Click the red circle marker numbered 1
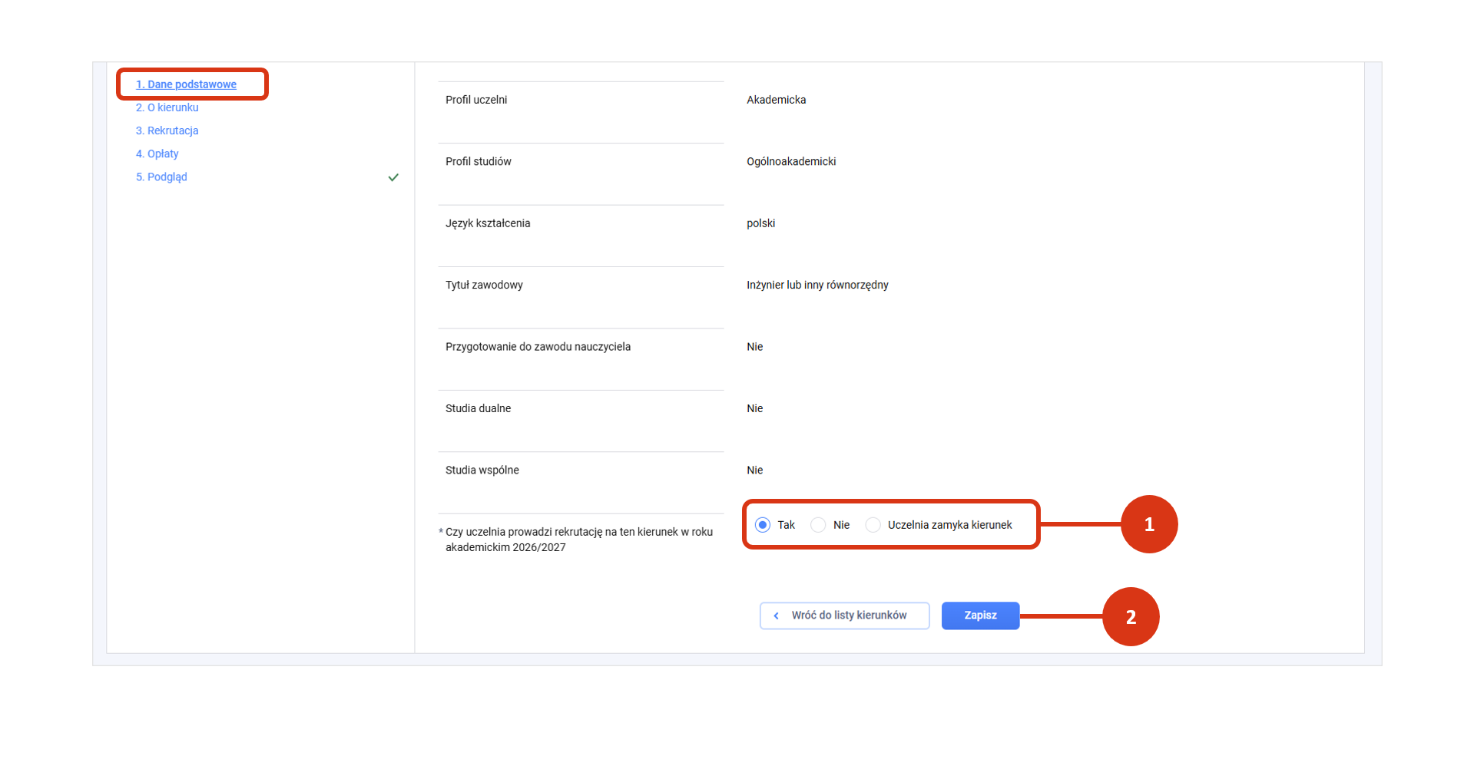This screenshot has height=779, width=1474. [1148, 524]
